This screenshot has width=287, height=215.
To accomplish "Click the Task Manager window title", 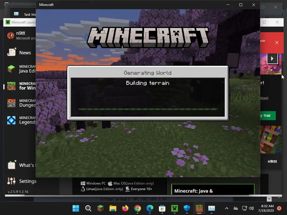I will [30, 15].
